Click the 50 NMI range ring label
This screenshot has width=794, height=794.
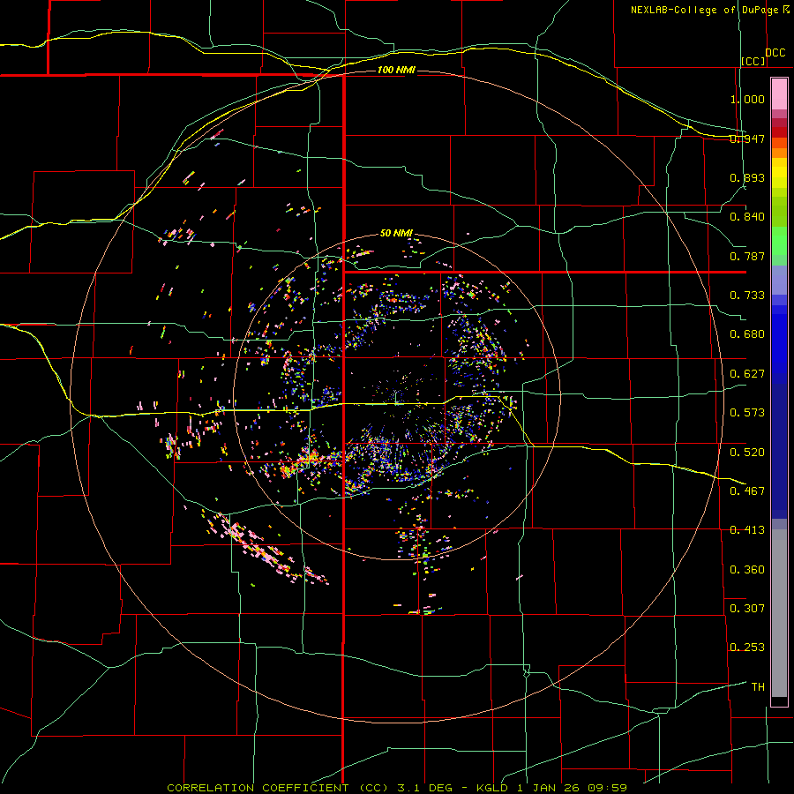pos(396,234)
